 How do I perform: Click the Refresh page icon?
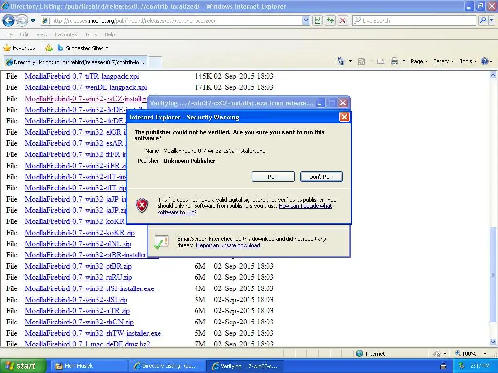coord(330,20)
